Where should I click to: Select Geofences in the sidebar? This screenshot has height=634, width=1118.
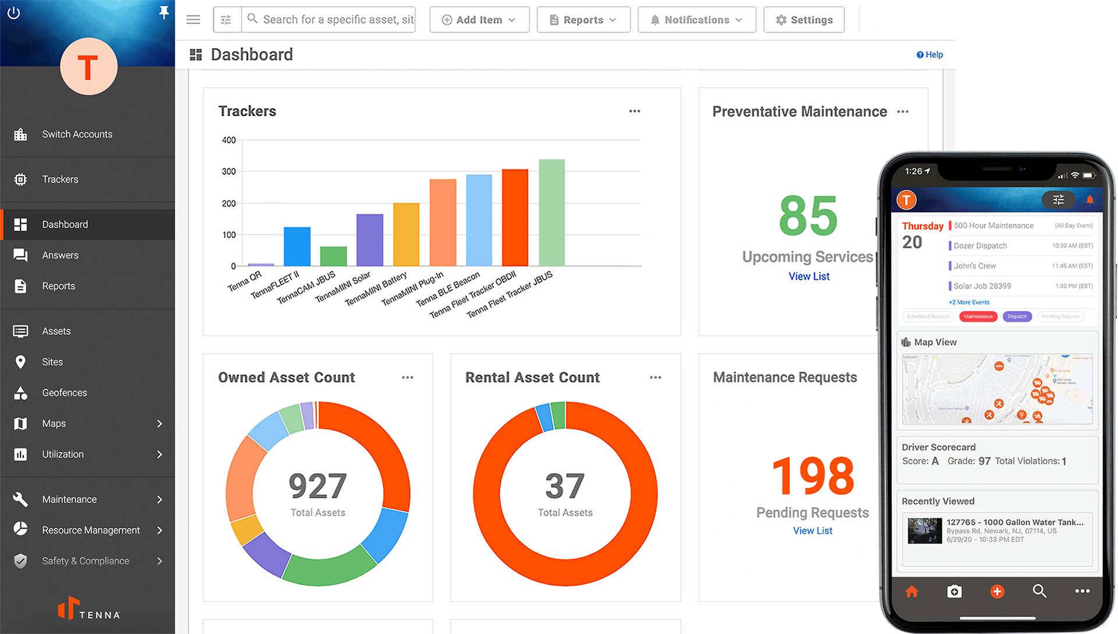pyautogui.click(x=87, y=393)
